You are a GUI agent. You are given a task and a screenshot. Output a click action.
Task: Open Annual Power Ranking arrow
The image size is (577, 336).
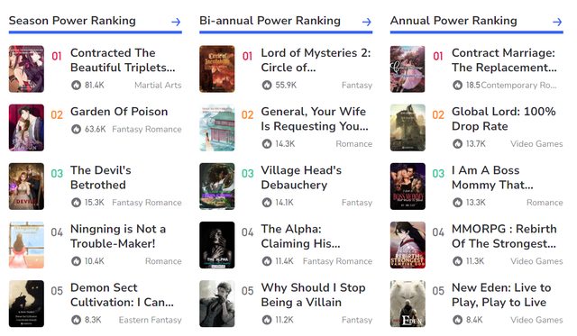557,22
